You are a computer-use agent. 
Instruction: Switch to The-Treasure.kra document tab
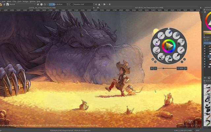click(149, 8)
